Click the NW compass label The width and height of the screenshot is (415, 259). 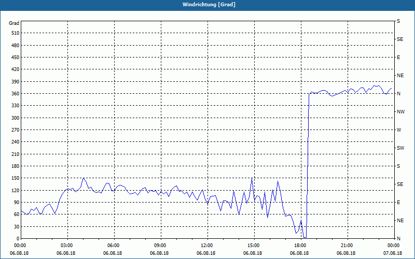click(x=400, y=112)
